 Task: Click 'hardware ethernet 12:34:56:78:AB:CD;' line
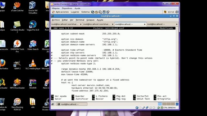[94, 88]
